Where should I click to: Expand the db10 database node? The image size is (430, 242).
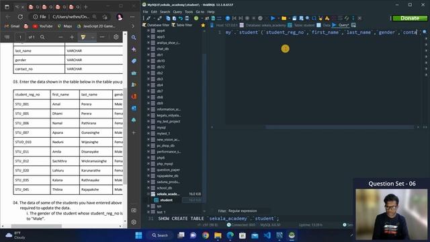click(x=148, y=61)
